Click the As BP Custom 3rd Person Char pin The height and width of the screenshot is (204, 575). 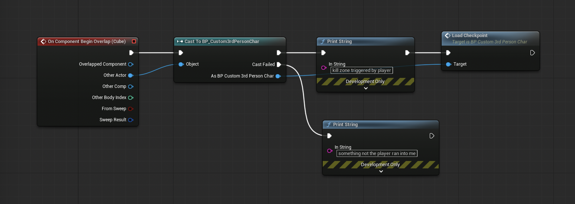coord(278,76)
